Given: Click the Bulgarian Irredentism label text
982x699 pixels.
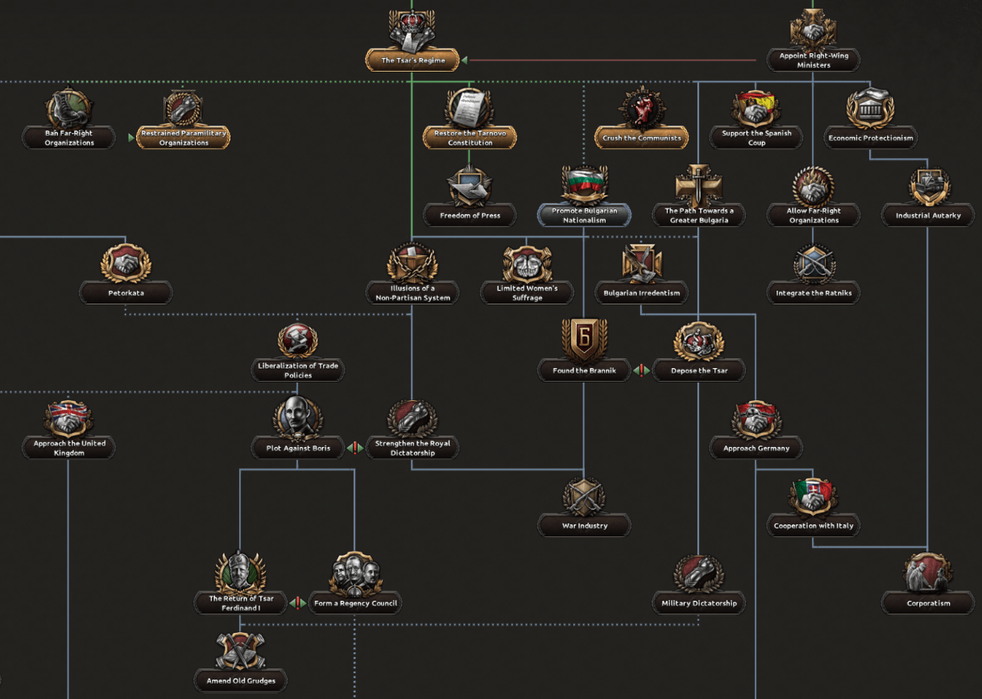Looking at the screenshot, I should point(641,293).
